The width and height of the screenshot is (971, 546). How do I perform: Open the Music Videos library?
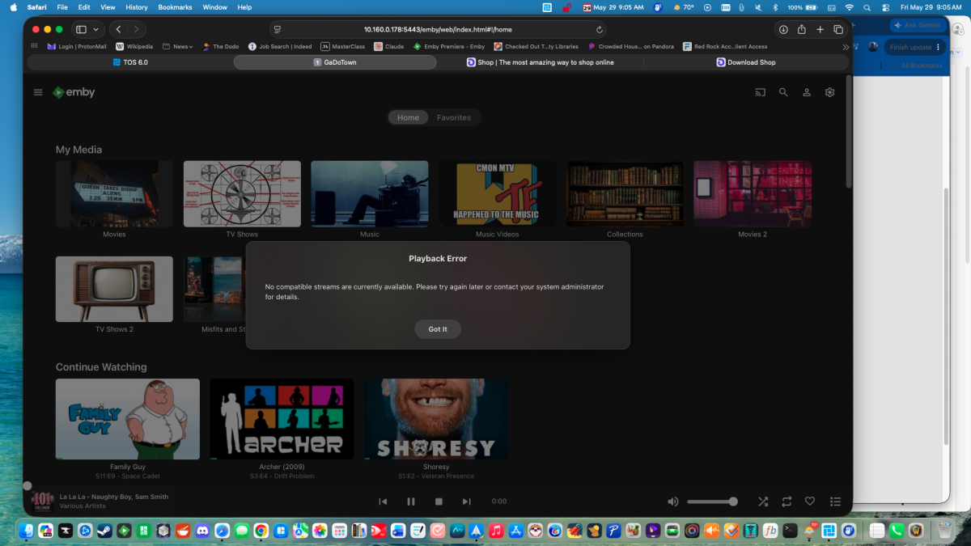click(498, 194)
